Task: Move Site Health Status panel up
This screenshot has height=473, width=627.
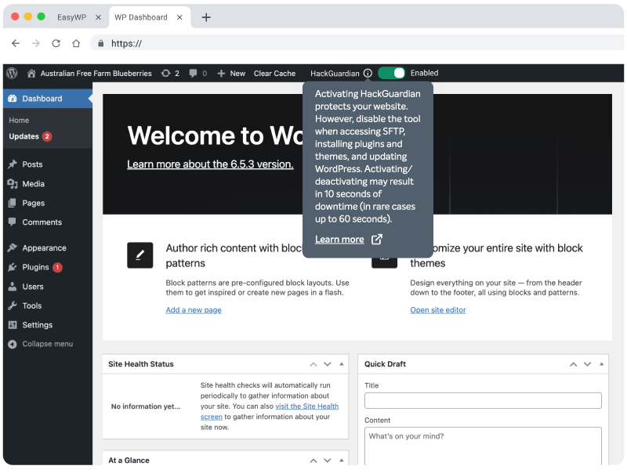Action: point(313,364)
